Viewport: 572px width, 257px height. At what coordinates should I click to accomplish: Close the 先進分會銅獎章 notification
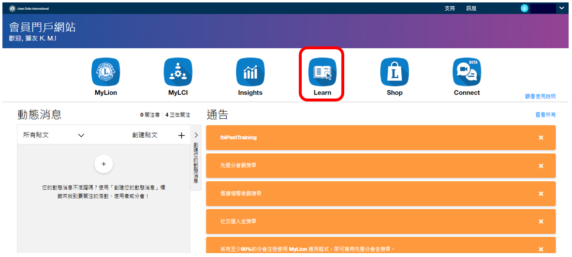point(541,166)
